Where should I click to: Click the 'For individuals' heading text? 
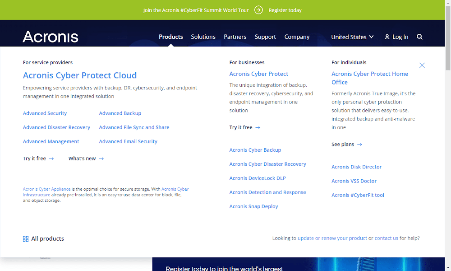point(349,62)
